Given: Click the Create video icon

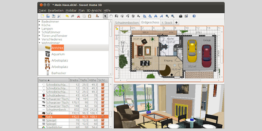Looking at the screenshot, I should coord(186,16).
